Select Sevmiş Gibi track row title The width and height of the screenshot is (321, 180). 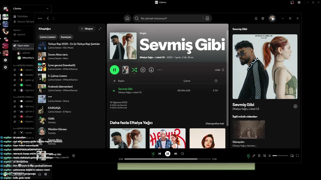pos(125,89)
